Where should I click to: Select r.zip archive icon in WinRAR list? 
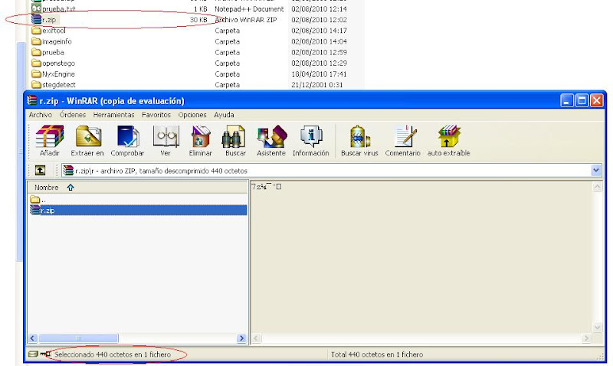(x=35, y=210)
